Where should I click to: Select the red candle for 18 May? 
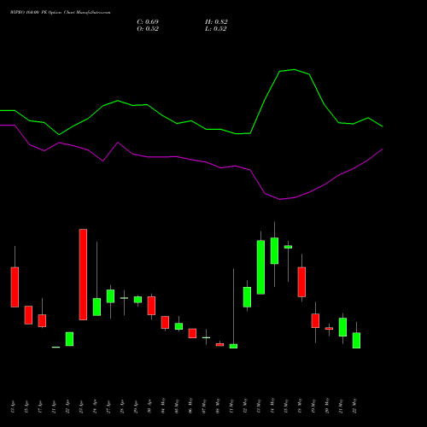(x=301, y=282)
